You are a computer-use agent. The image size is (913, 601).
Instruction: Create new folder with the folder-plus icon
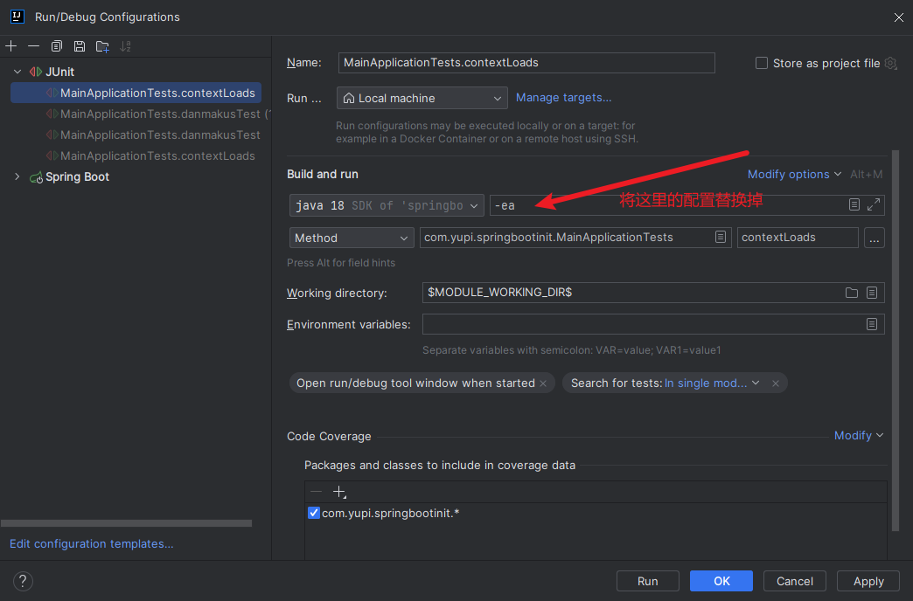coord(102,46)
